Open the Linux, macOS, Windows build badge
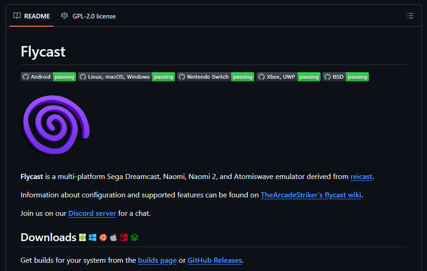Viewport: 427px width, 271px height. click(x=126, y=77)
